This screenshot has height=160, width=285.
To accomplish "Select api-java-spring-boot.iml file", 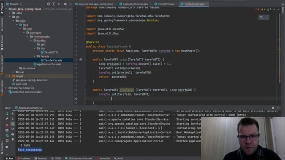I will point(30,80).
